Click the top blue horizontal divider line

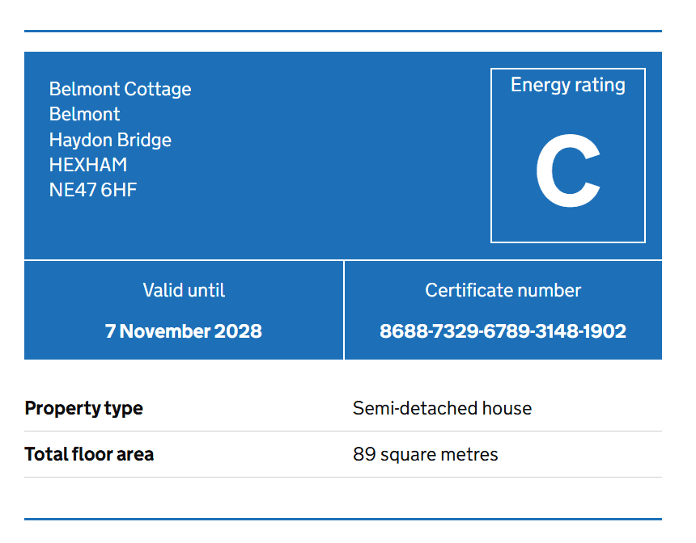point(343,31)
